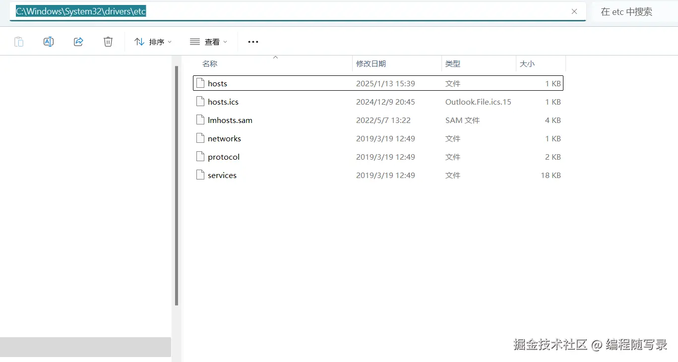678x362 pixels.
Task: Select the lmhosts.sam file icon
Action: (x=200, y=120)
